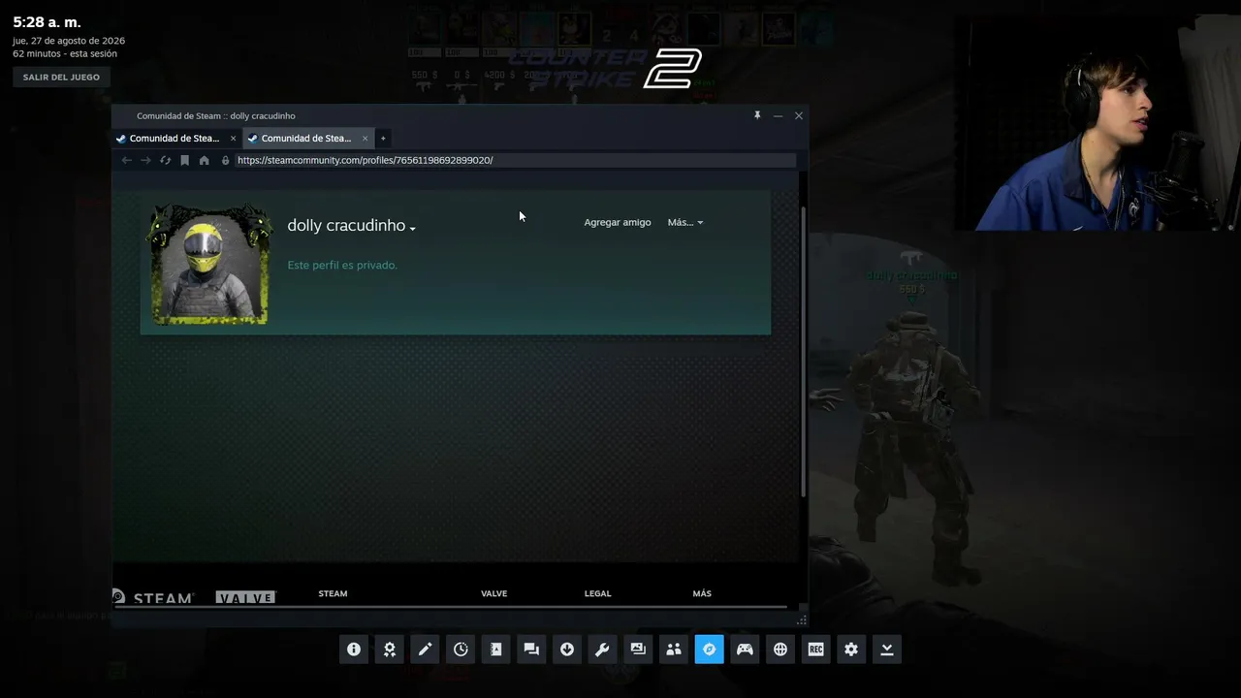The height and width of the screenshot is (698, 1241).
Task: Click the window title "Comunidad de Steam :: dolly cracudinho"
Action: pos(216,116)
